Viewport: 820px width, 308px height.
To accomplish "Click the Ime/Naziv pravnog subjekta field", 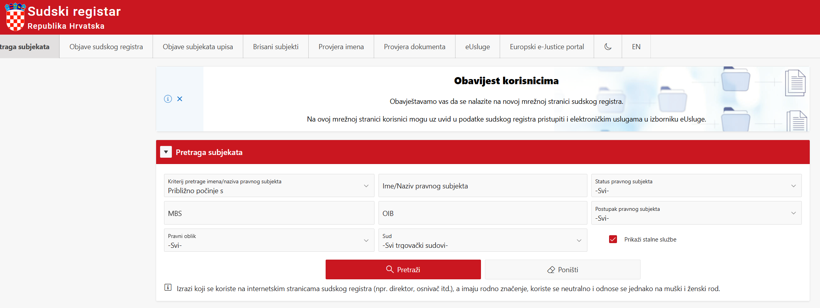I will tap(483, 186).
